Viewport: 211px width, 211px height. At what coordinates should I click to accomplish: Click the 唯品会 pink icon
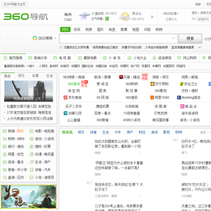[x=182, y=107]
